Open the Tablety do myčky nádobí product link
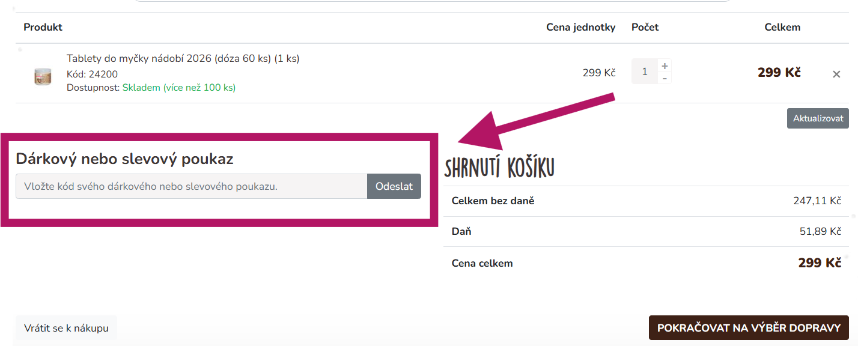858x346 pixels. pos(183,58)
